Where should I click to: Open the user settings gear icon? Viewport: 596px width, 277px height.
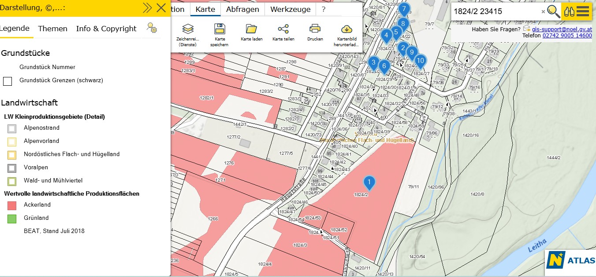152,29
